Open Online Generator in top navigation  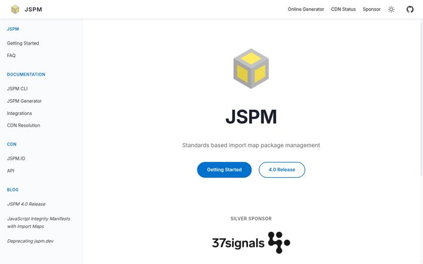click(305, 9)
